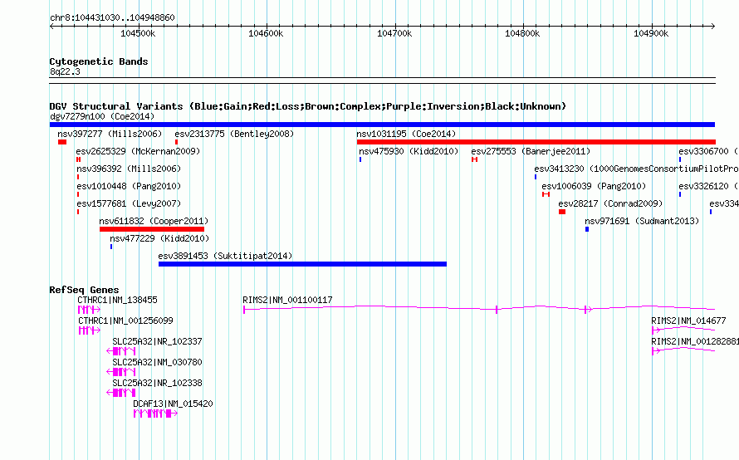Click the SLC25A32 NR_102338 gene glyph
The image size is (739, 460).
coord(121,393)
